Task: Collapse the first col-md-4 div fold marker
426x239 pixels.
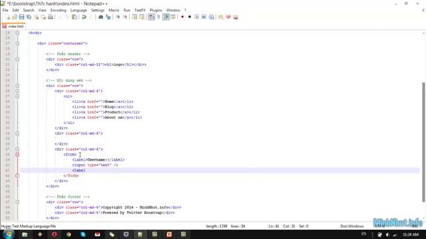Action: 17,91
